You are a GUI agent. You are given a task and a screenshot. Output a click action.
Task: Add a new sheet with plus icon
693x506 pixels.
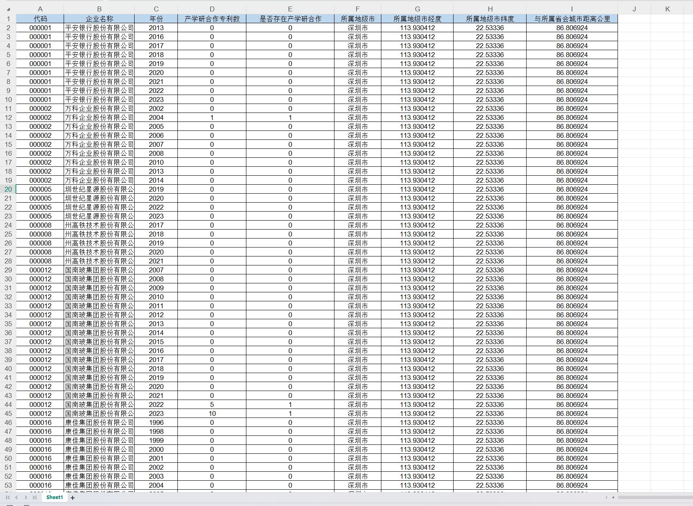tap(73, 497)
